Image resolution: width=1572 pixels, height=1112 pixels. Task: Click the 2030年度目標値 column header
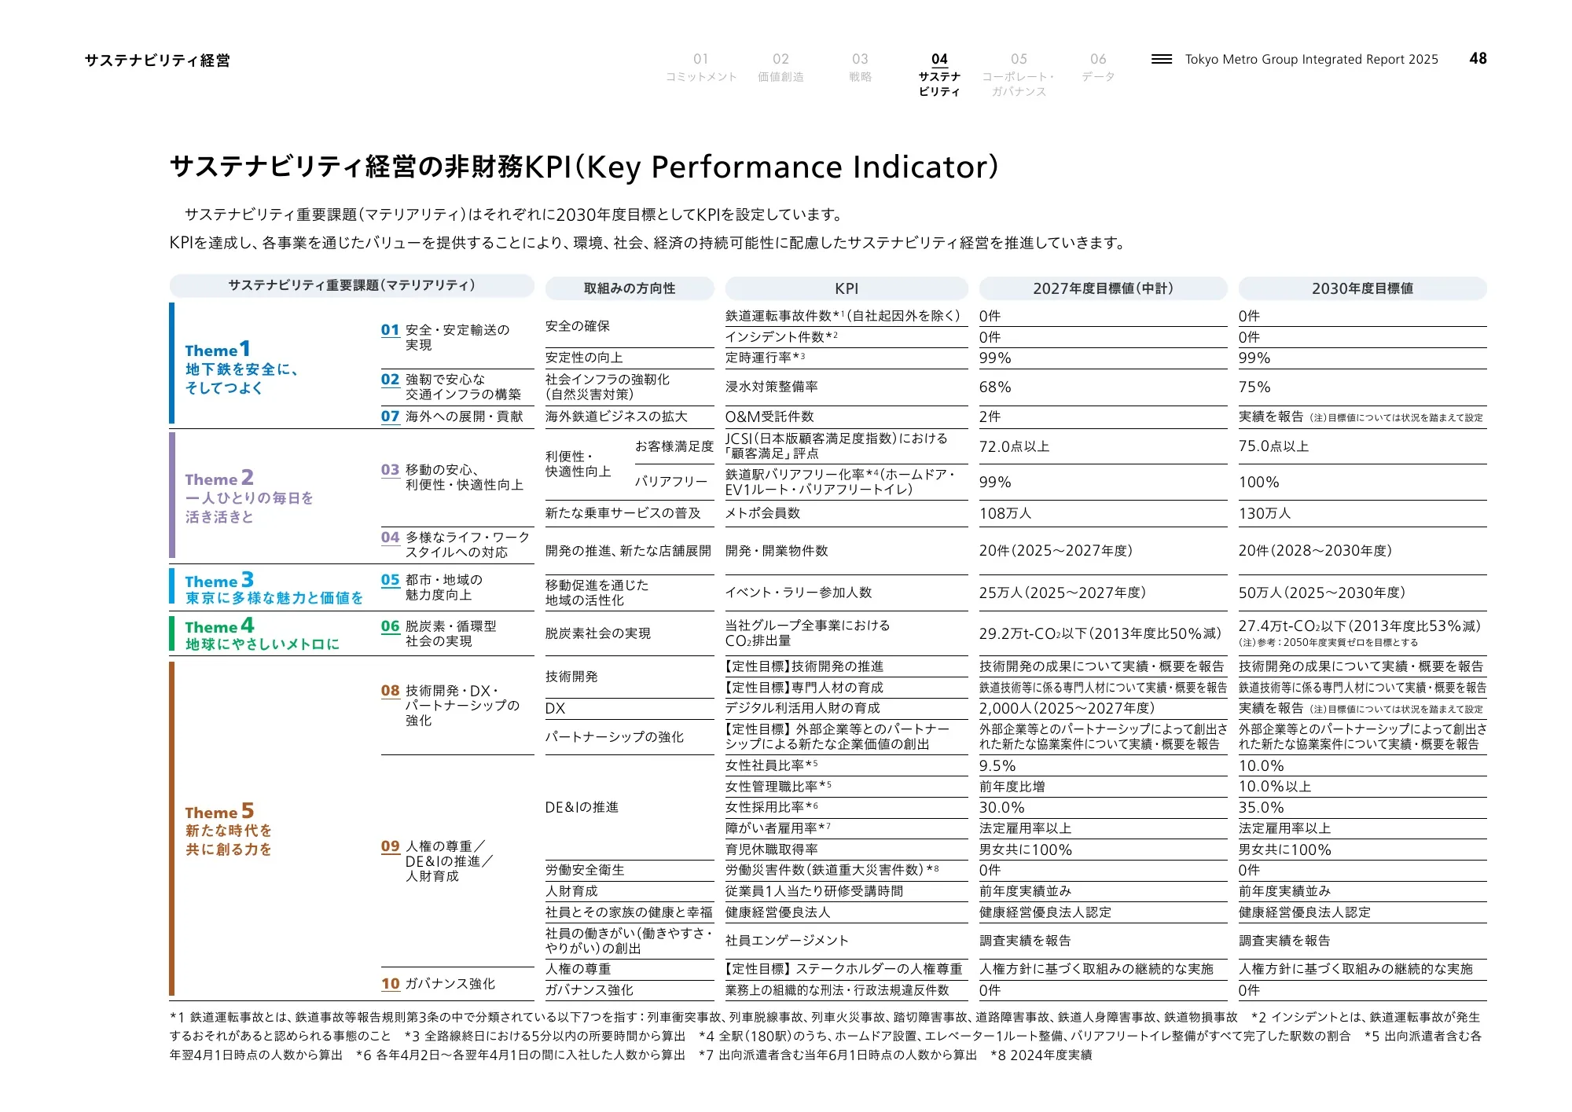[x=1362, y=288]
